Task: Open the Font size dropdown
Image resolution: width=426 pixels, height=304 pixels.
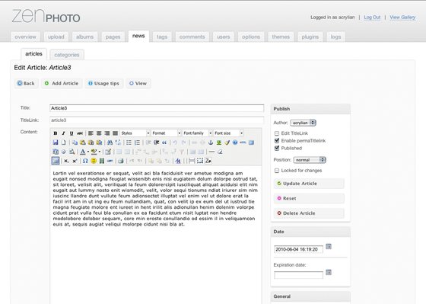Action: pos(228,133)
